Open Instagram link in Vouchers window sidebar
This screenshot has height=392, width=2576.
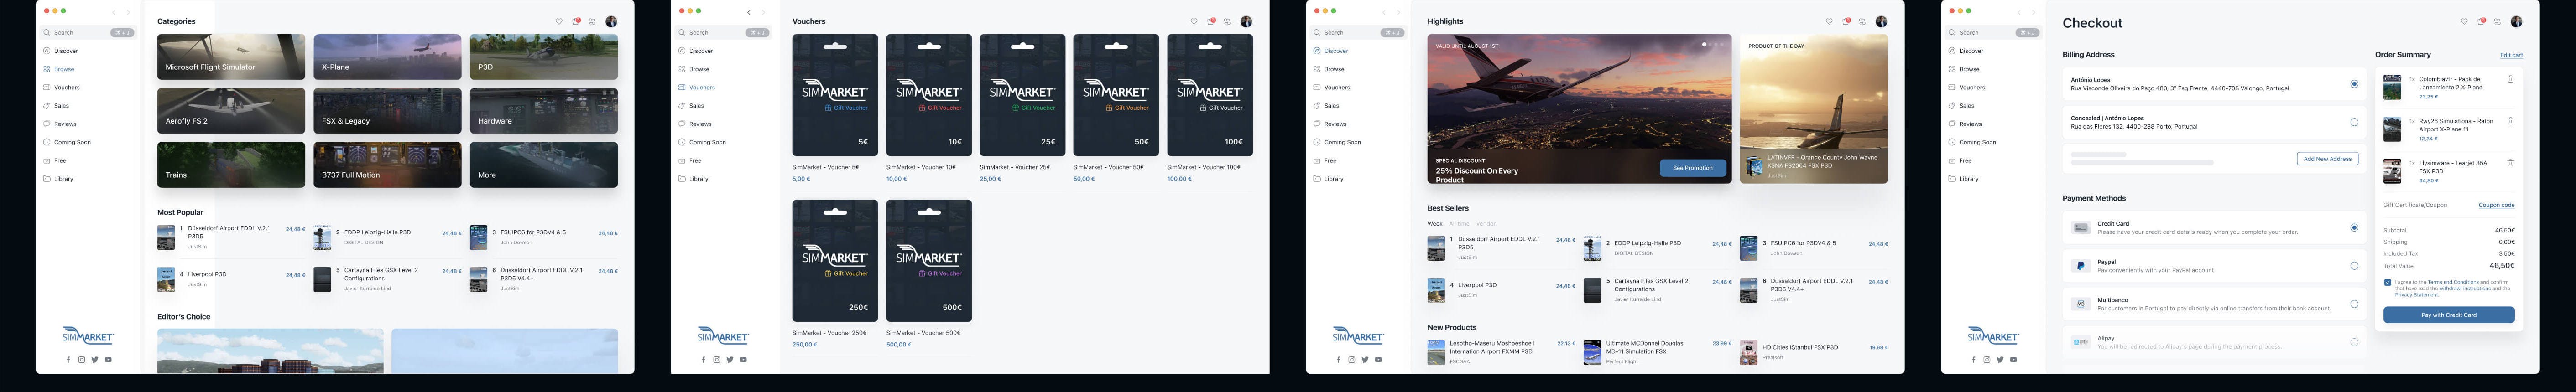pos(716,359)
